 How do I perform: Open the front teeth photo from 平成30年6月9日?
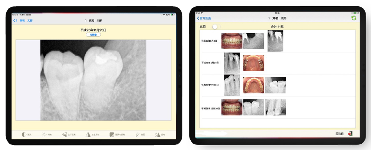click(231, 41)
